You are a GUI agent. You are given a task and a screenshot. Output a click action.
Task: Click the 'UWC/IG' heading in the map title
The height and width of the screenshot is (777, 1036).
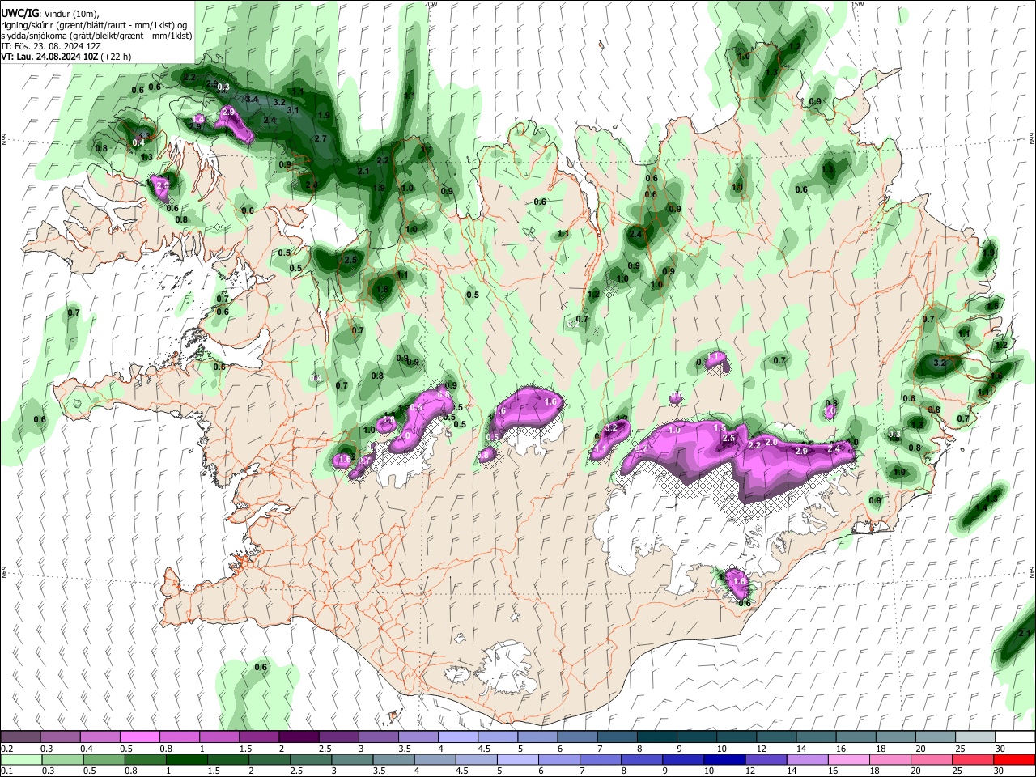point(19,13)
